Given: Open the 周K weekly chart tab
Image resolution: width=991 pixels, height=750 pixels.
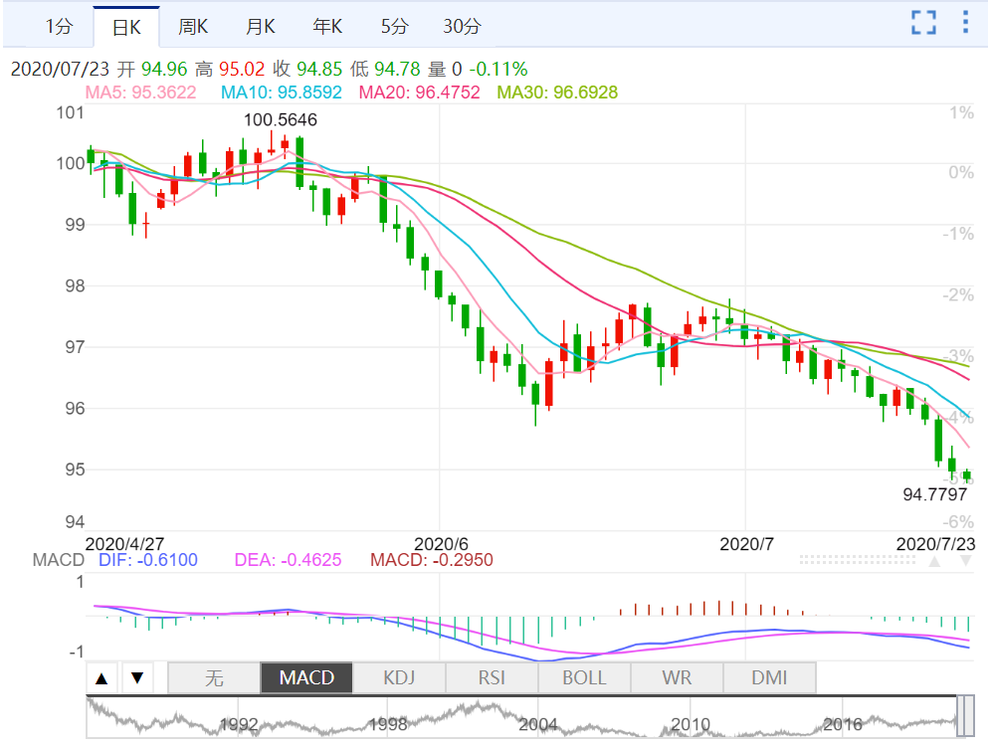Looking at the screenshot, I should click(x=193, y=27).
